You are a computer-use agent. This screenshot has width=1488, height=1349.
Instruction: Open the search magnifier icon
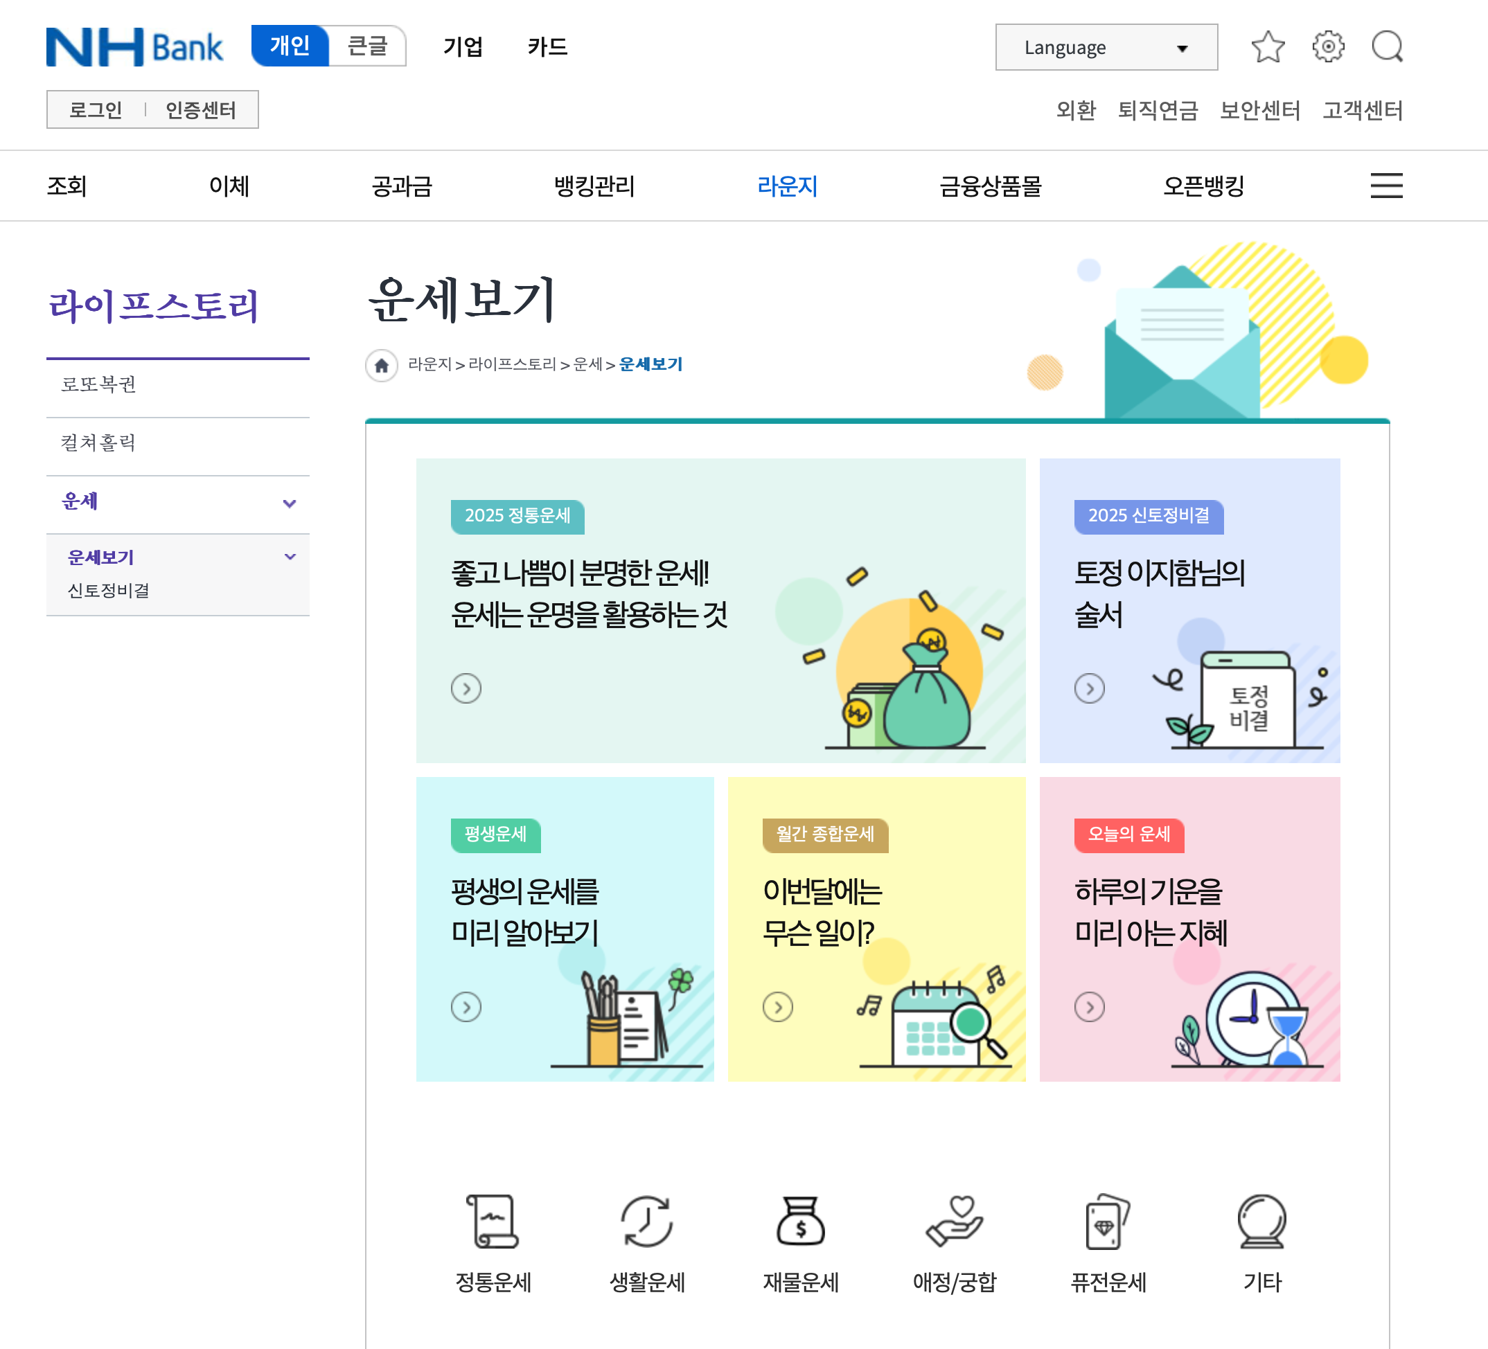pyautogui.click(x=1389, y=47)
